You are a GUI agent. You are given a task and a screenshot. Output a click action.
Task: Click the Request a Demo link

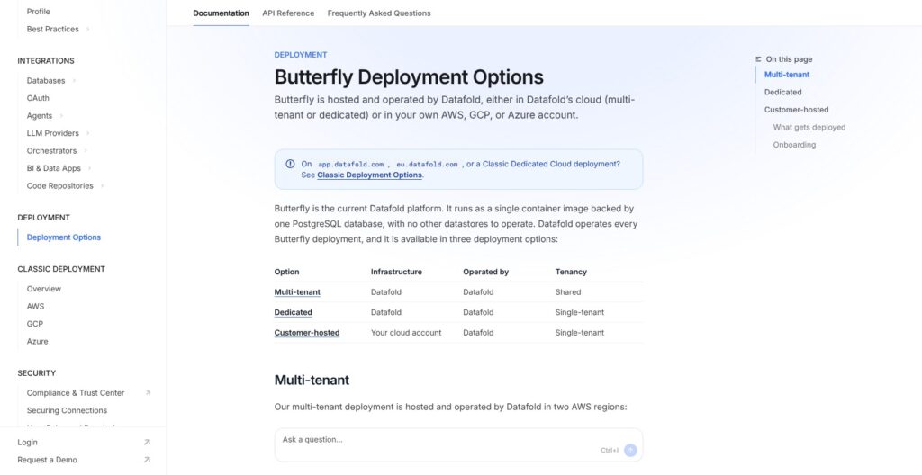click(47, 460)
